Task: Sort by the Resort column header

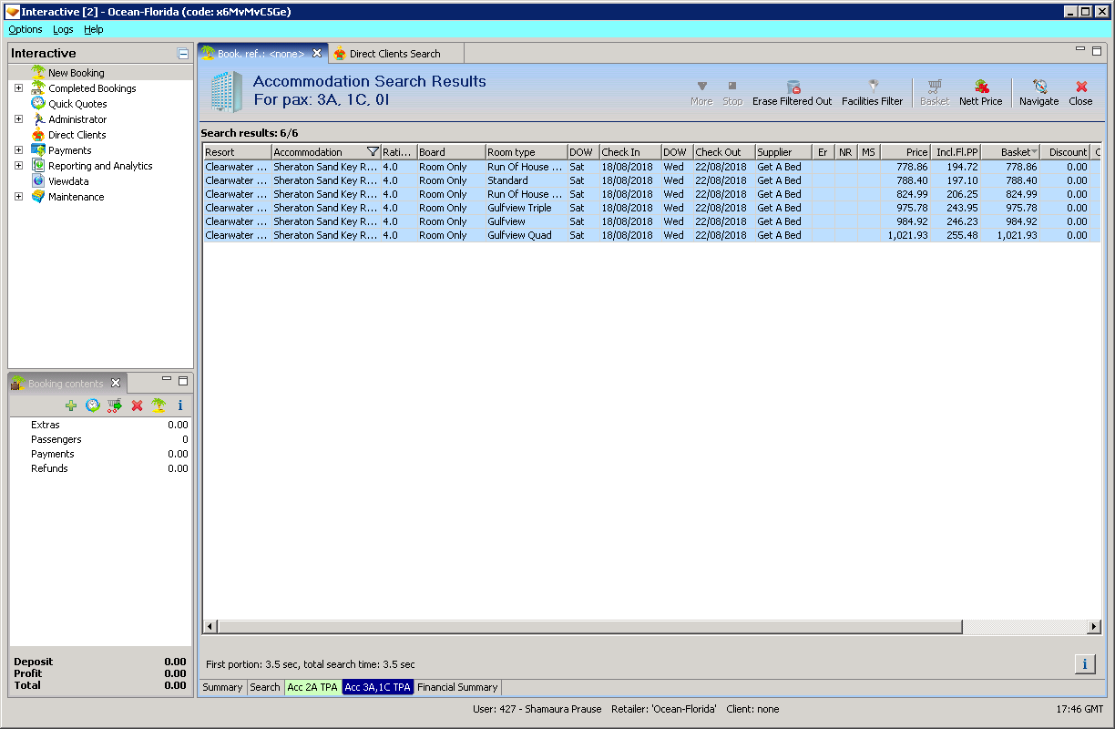Action: pyautogui.click(x=237, y=152)
